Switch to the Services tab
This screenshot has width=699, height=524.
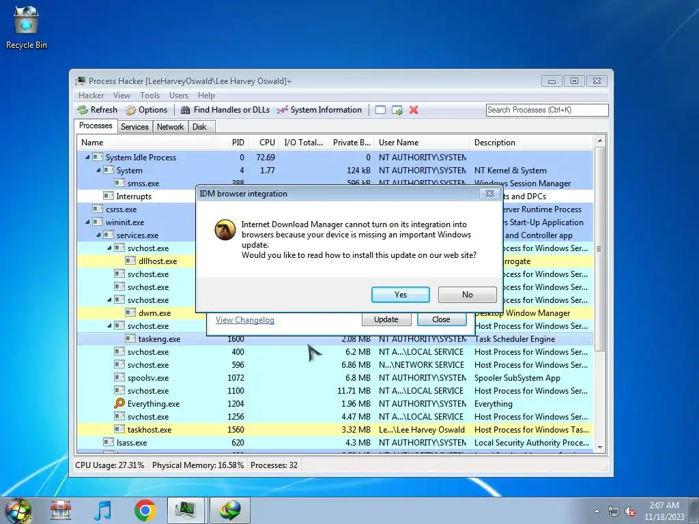click(x=134, y=127)
